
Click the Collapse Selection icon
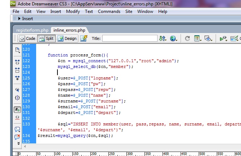point(17,70)
